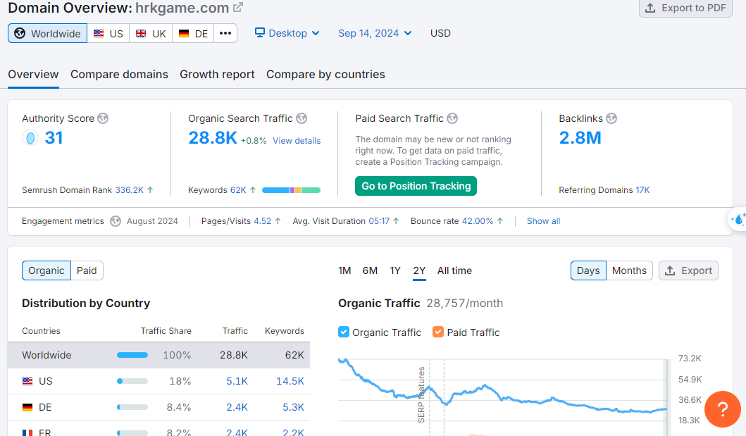Open the orange help question mark button
Image resolution: width=746 pixels, height=436 pixels.
click(722, 409)
